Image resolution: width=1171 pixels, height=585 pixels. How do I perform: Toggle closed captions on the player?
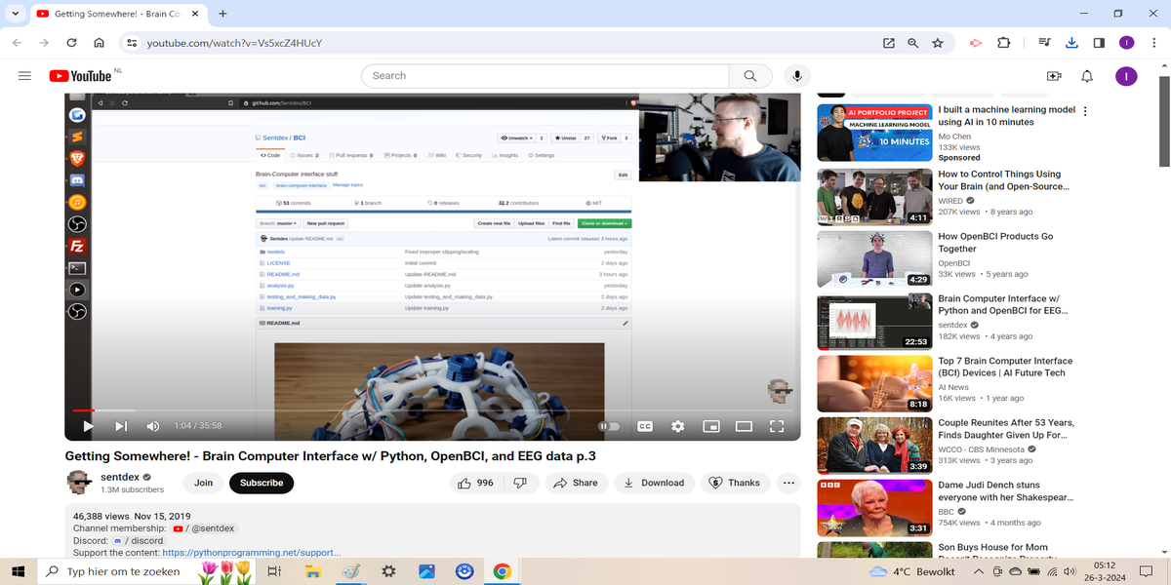[645, 426]
